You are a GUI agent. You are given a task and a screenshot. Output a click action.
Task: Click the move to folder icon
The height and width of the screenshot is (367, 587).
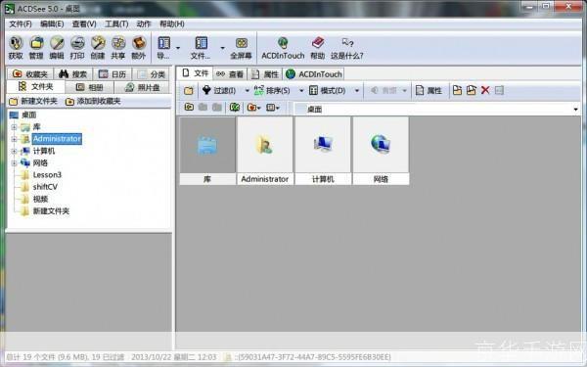(x=472, y=90)
